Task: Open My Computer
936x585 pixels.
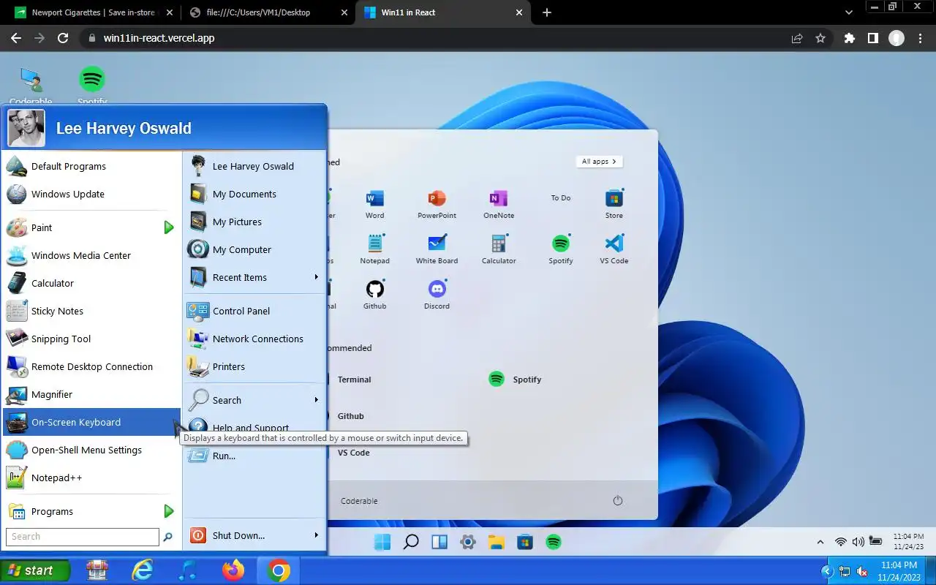Action: [254, 249]
